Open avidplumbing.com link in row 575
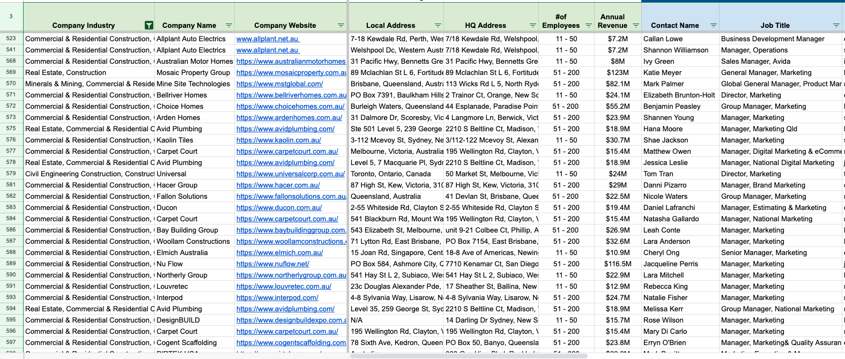Screen dimensions: 845x359 pyautogui.click(x=285, y=129)
